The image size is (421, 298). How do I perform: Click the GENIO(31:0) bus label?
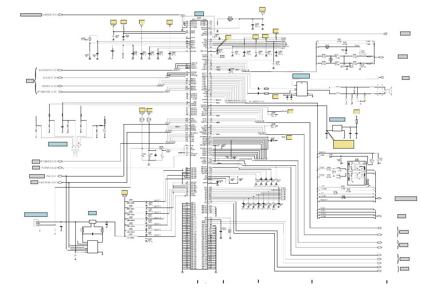click(50, 78)
